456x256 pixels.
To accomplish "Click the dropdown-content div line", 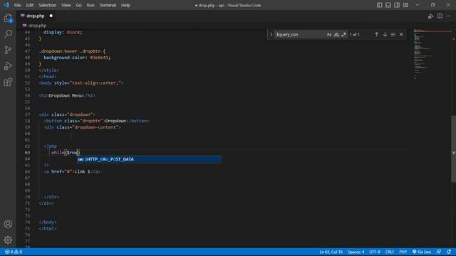I will tap(83, 127).
